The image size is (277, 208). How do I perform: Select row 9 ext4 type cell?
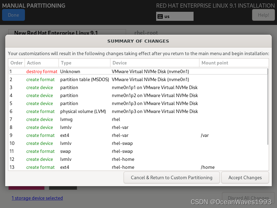(65, 136)
